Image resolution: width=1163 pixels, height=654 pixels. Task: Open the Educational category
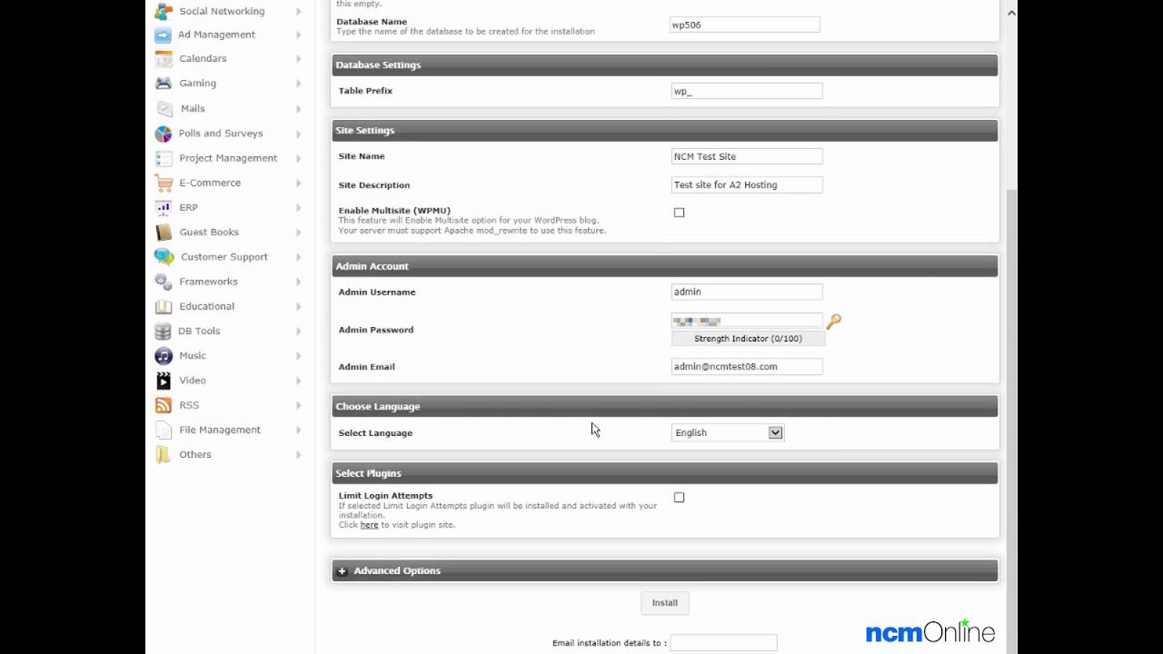point(206,306)
